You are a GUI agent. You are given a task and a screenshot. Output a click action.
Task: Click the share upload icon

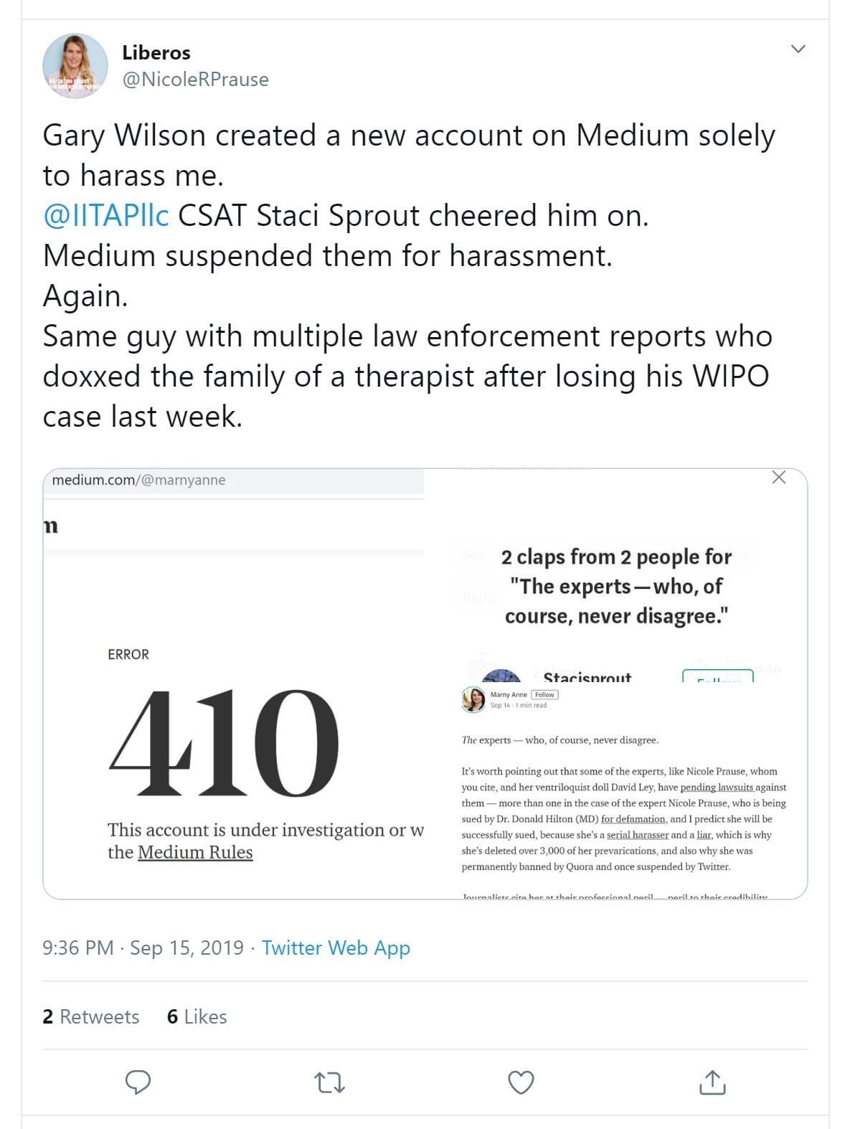click(712, 1082)
